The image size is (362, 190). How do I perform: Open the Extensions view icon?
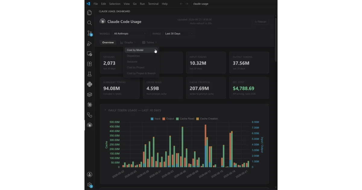pos(89,64)
